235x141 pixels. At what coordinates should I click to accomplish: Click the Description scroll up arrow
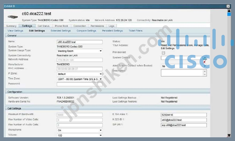[x=205, y=71]
